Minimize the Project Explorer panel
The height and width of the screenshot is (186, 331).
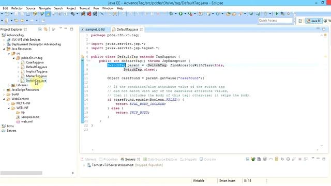66,28
